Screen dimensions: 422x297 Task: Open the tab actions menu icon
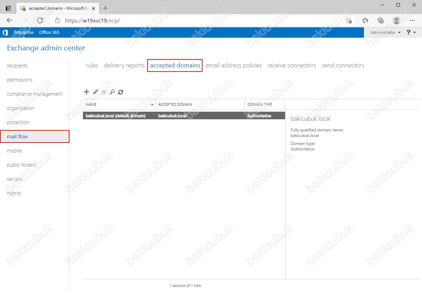click(x=8, y=8)
